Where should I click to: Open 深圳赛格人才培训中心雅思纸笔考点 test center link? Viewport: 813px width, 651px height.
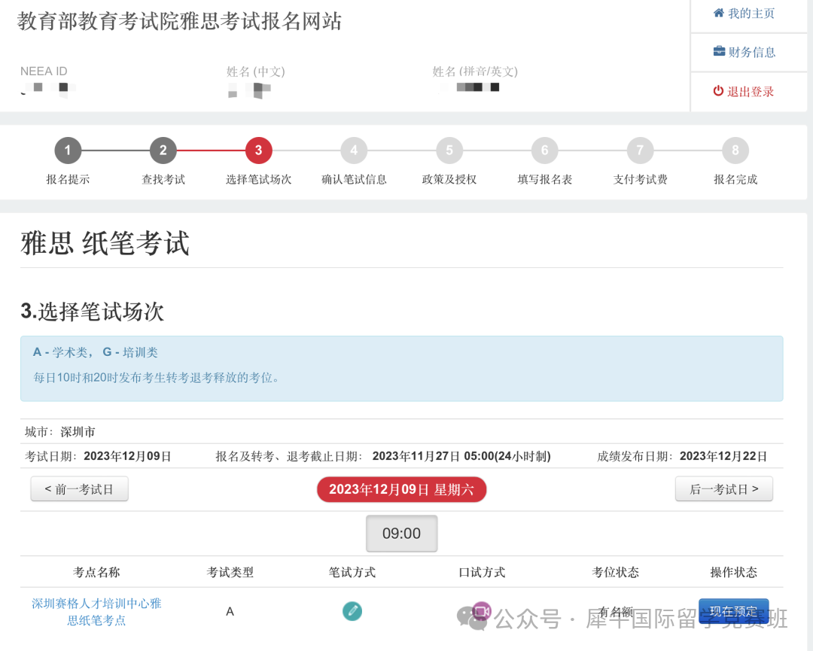[96, 612]
